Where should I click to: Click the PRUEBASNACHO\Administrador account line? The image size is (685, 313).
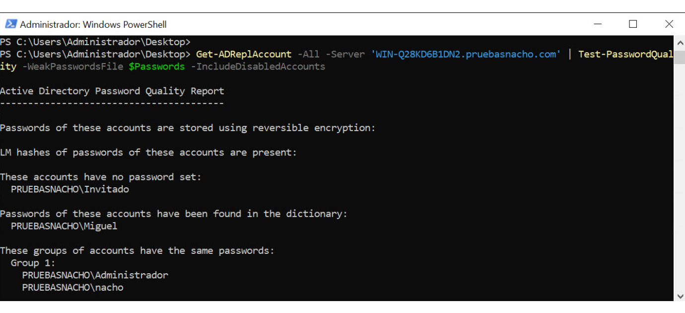click(95, 275)
